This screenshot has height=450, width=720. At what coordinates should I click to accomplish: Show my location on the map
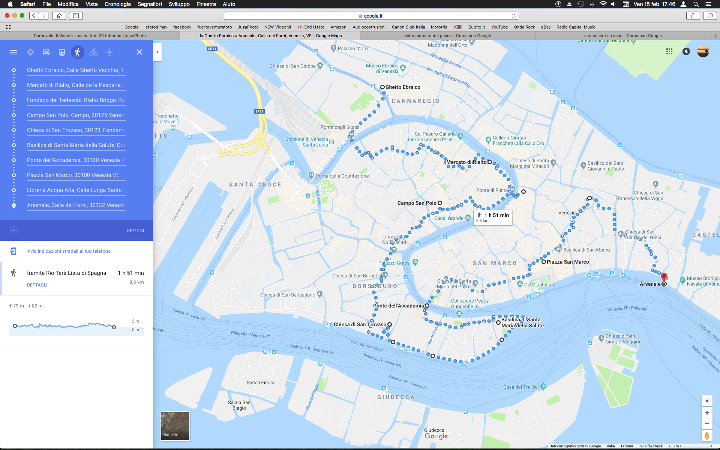(707, 401)
